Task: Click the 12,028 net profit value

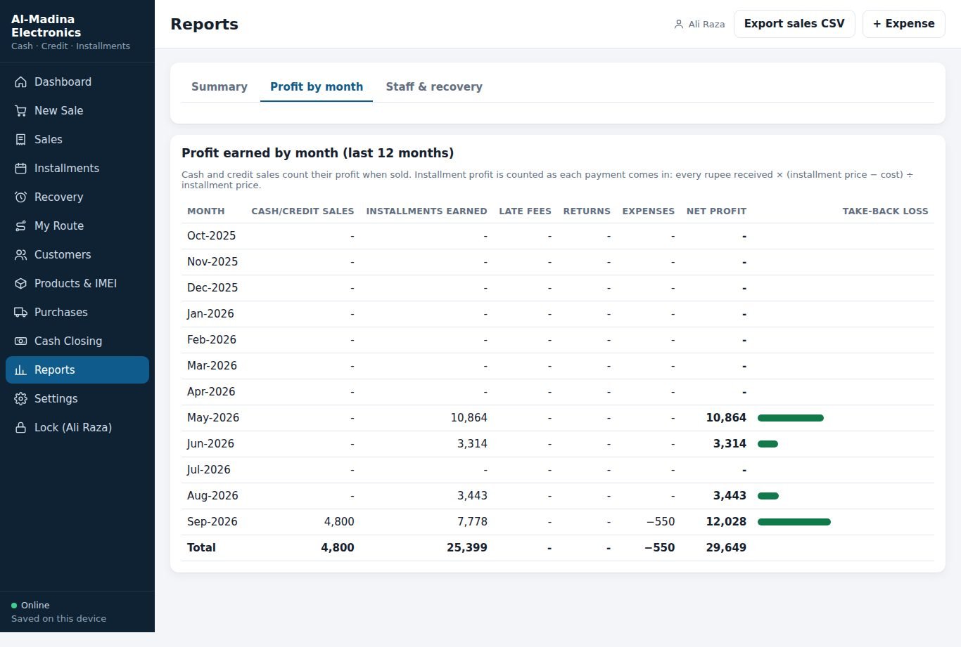Action: (726, 522)
